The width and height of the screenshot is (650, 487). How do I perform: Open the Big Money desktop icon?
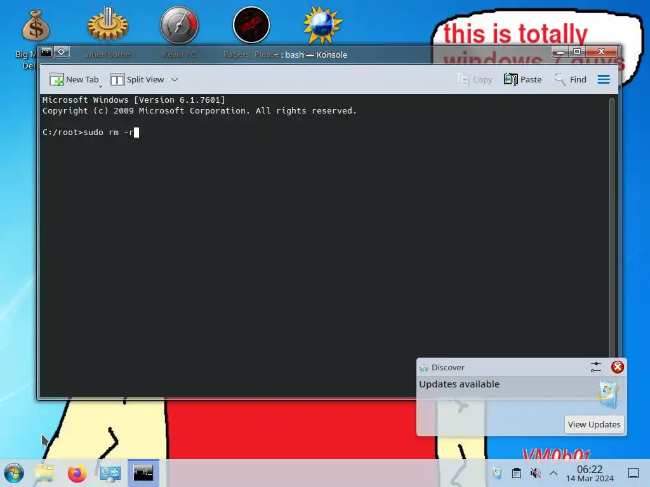(x=36, y=25)
